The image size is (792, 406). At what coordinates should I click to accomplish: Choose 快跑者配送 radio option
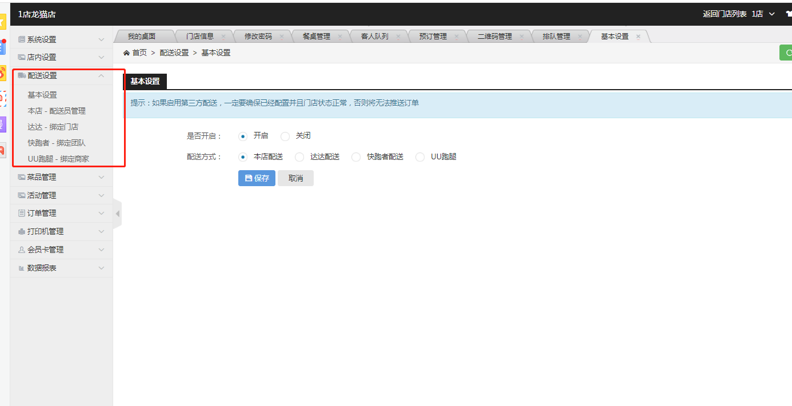point(356,157)
